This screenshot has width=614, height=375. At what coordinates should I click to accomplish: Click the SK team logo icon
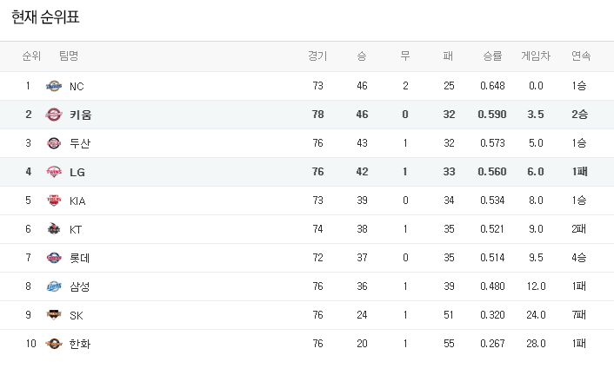coord(54,315)
